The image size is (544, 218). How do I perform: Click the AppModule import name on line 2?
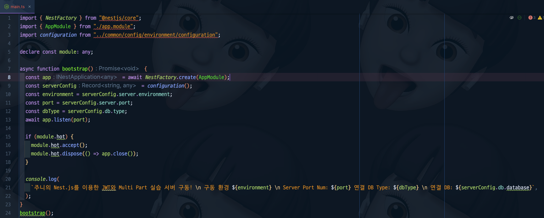[x=58, y=26]
